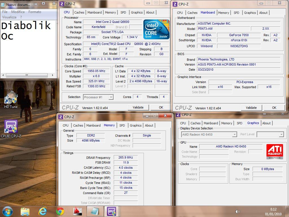Screen dimensions: 289x217
Task: Open About tab in the CPU window
Action: (150, 12)
